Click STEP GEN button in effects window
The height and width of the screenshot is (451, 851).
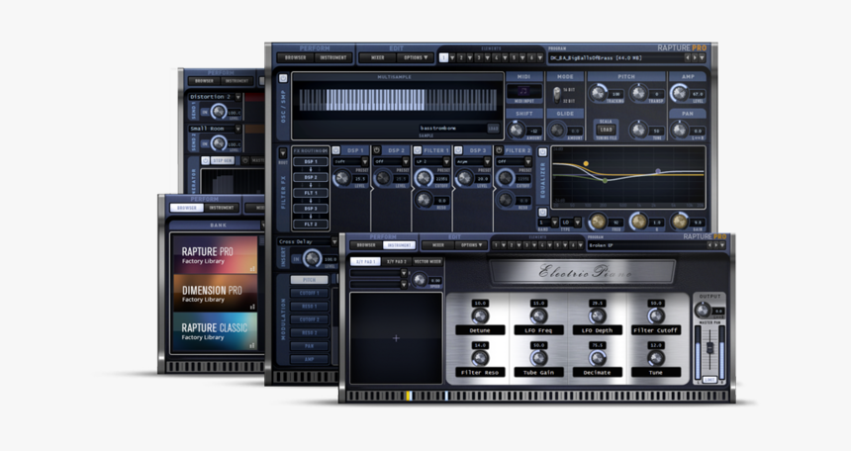click(x=222, y=160)
